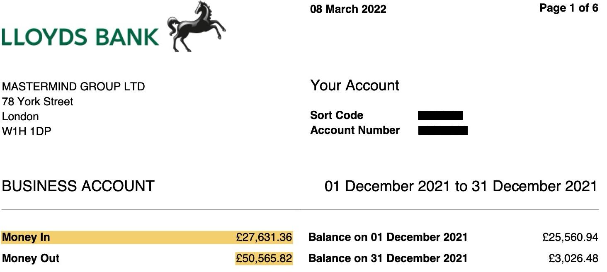Select the statement date 08 March 2022
Image resolution: width=607 pixels, height=272 pixels.
click(348, 9)
